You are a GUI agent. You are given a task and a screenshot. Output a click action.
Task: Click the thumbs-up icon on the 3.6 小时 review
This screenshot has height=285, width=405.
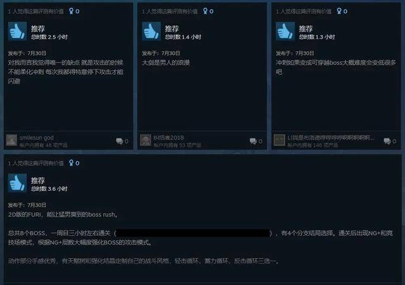(x=17, y=183)
